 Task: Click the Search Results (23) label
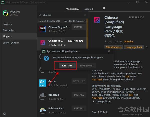49,21
